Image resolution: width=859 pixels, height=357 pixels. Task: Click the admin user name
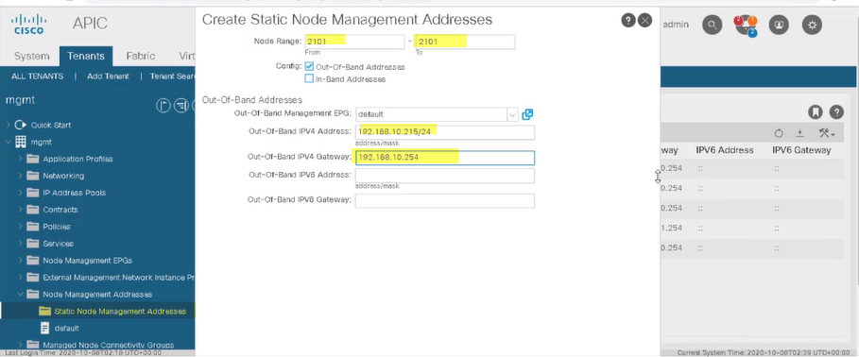click(676, 25)
